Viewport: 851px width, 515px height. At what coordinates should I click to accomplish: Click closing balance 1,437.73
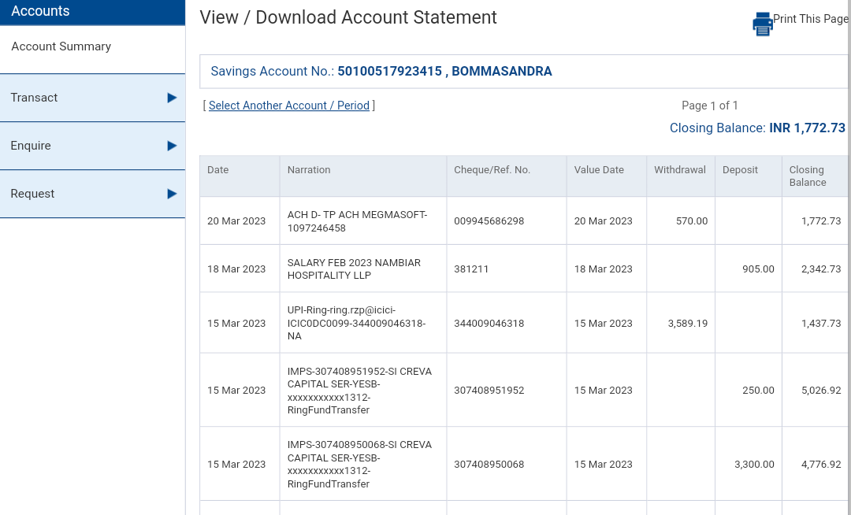click(x=821, y=324)
